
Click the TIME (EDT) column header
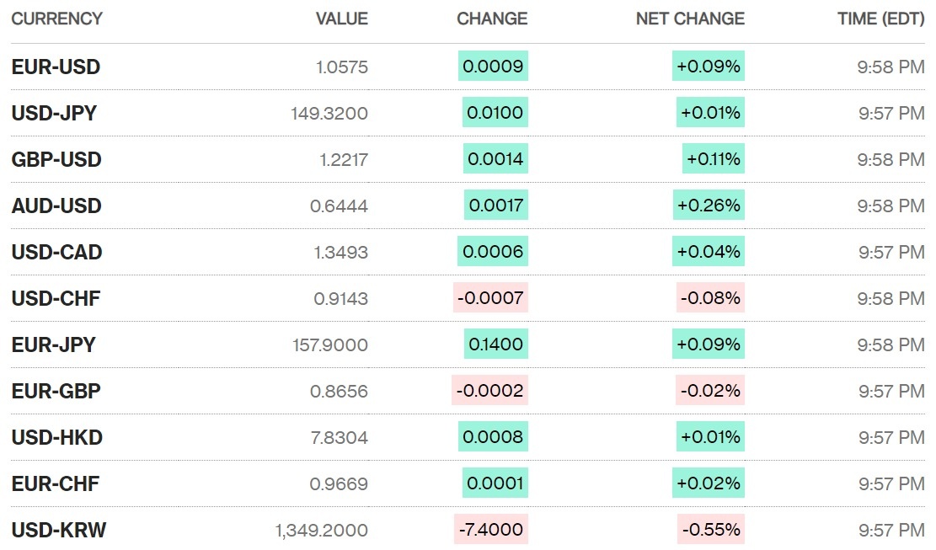(x=881, y=19)
